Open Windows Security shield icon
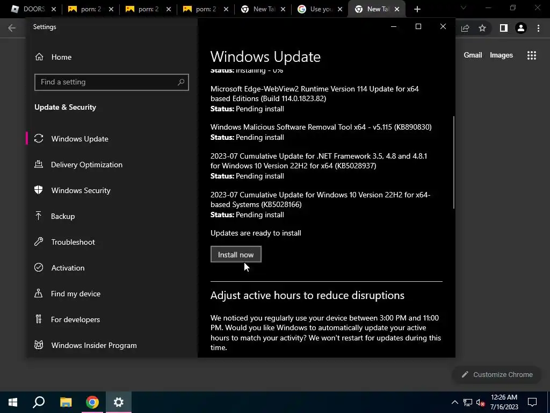 [x=39, y=190]
